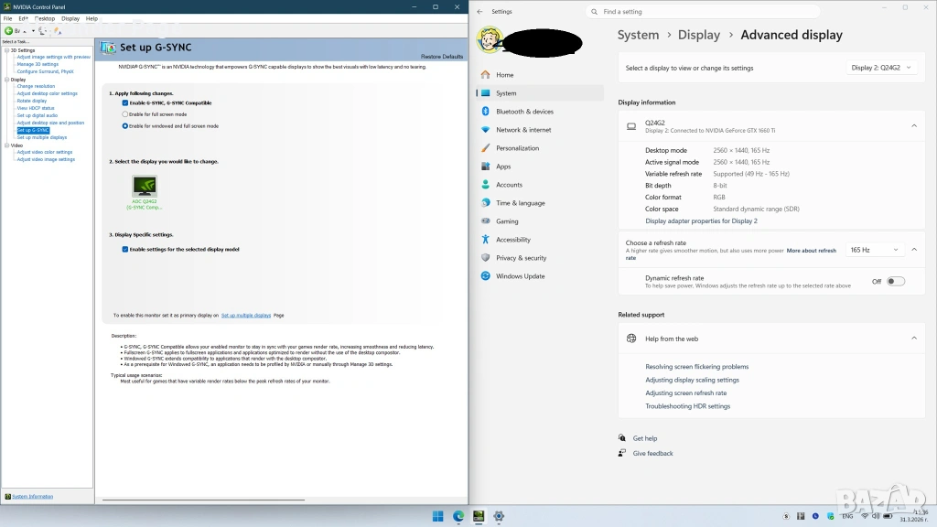937x527 pixels.
Task: Open Network & internet in Settings sidebar
Action: [x=523, y=130]
